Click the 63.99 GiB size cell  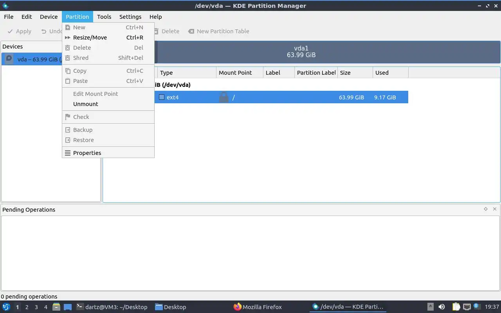tap(351, 97)
